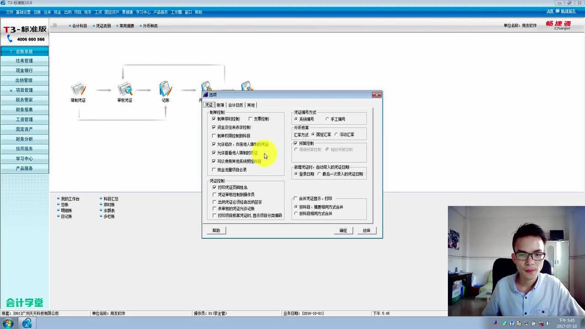Select 系统编号 radio button

point(296,119)
